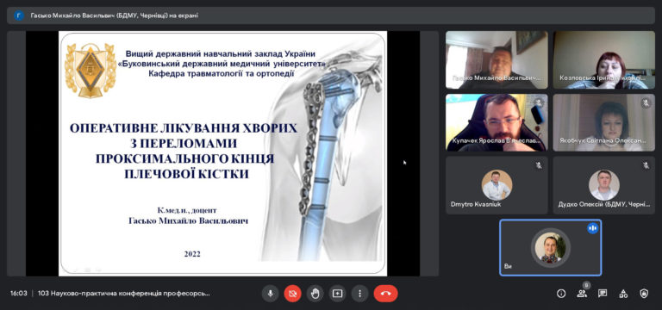
Task: Click the present screen icon
Action: pyautogui.click(x=337, y=294)
